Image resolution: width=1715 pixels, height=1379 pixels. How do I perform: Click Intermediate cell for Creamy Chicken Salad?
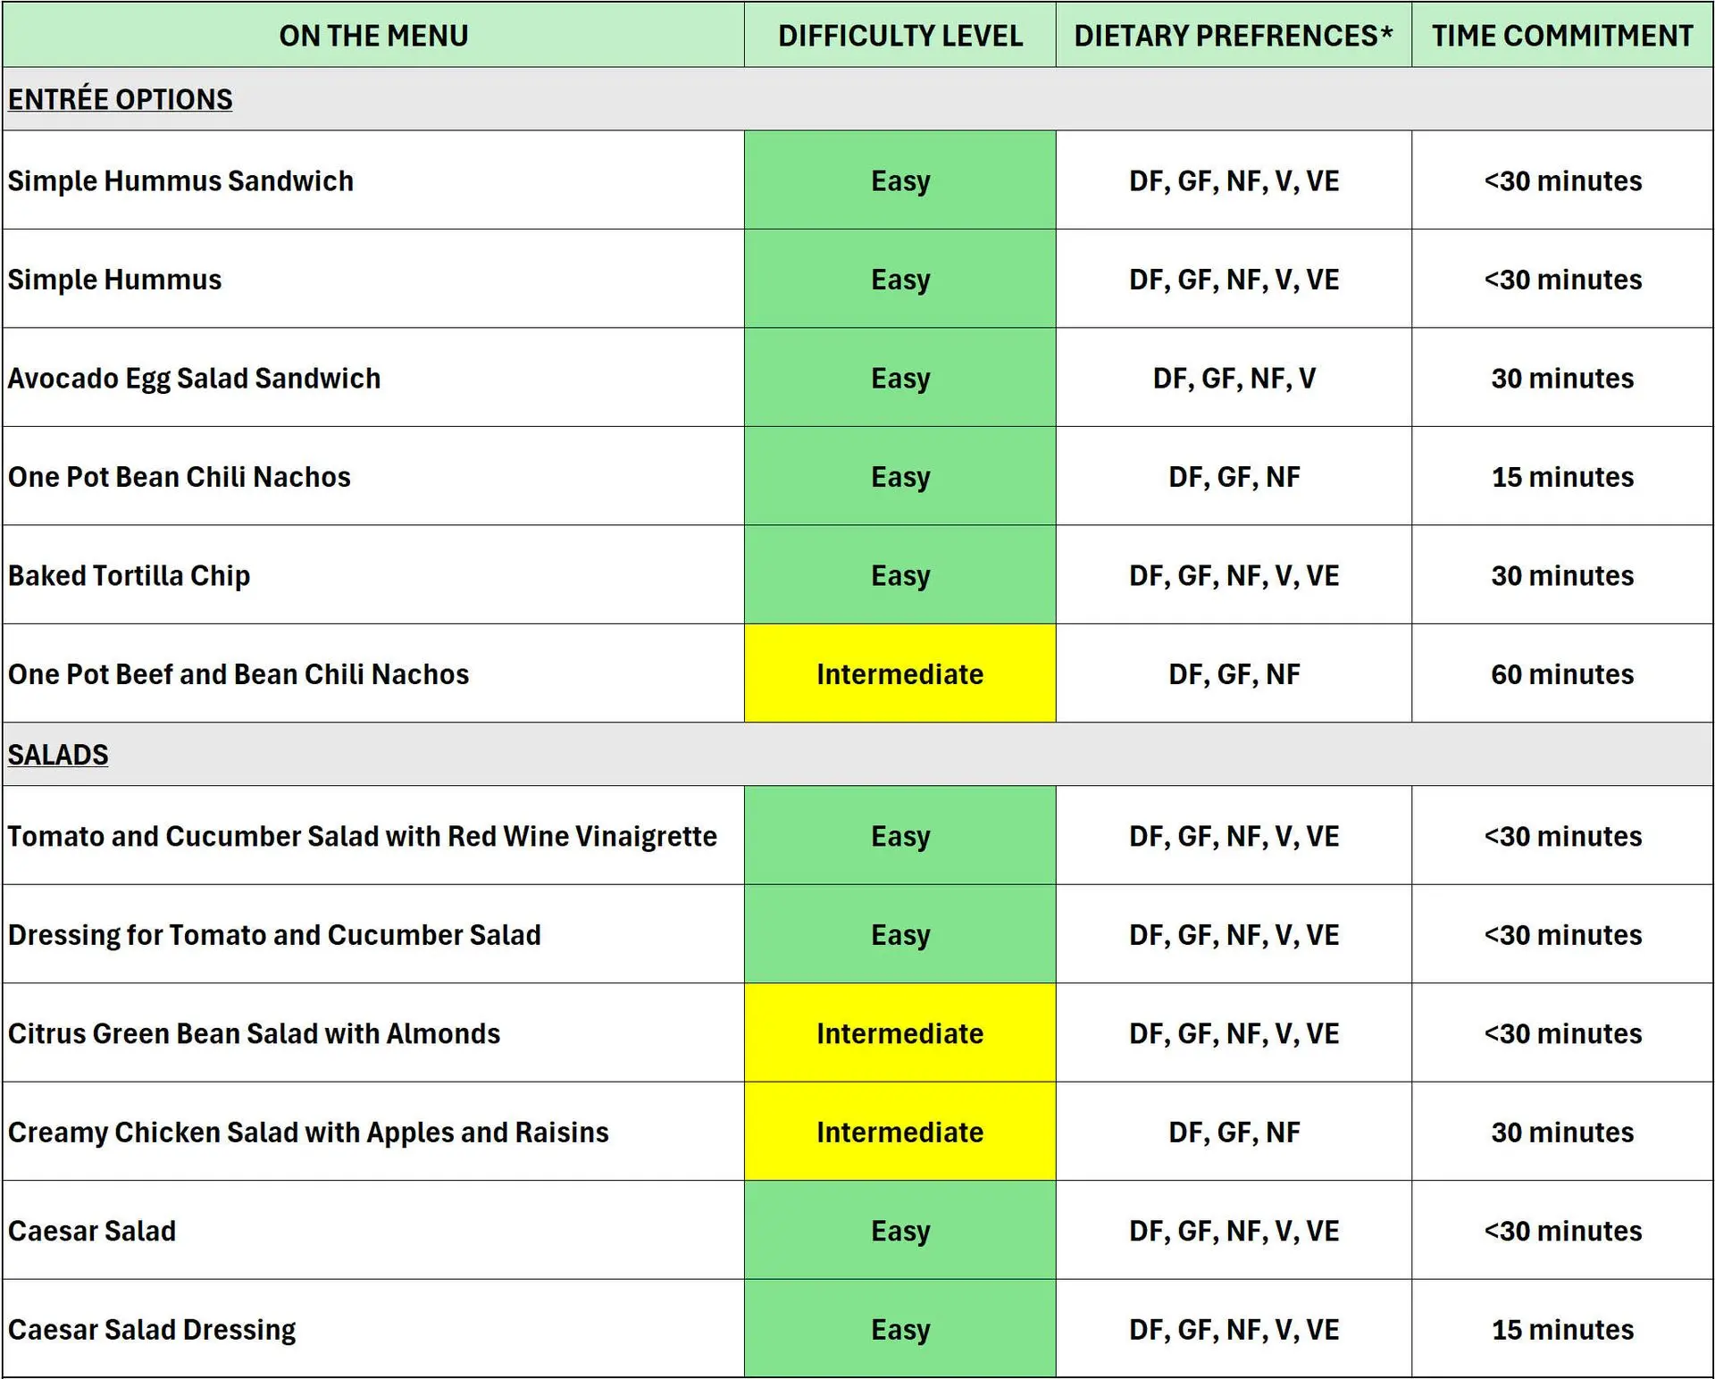point(900,1132)
